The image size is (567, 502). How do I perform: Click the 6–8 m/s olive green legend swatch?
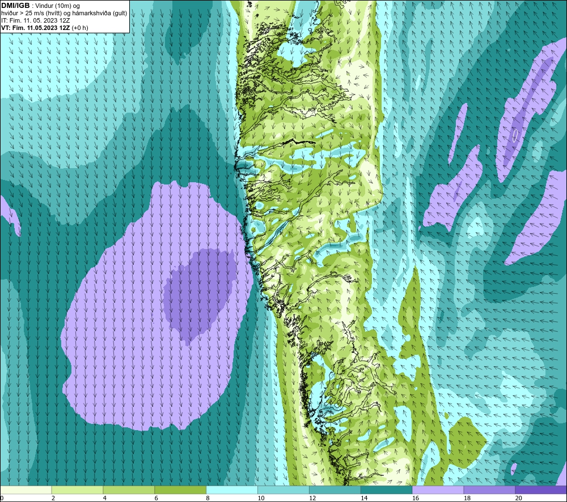pyautogui.click(x=180, y=490)
